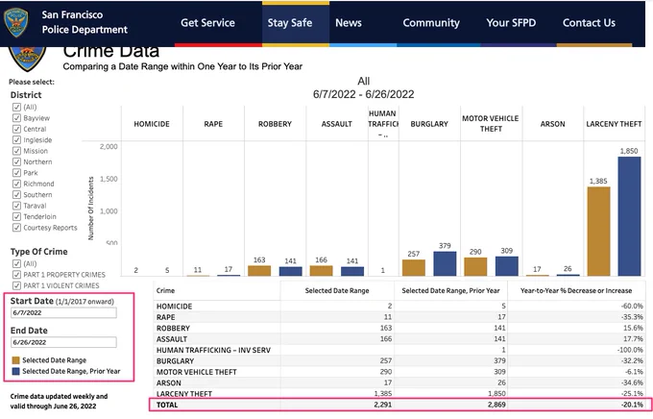The width and height of the screenshot is (653, 419).
Task: Click the blue Motor Vehicle Theft bar 309
Action: [x=507, y=266]
